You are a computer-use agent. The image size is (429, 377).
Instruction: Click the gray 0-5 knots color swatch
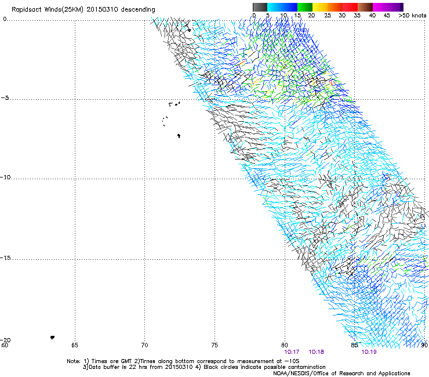click(260, 7)
